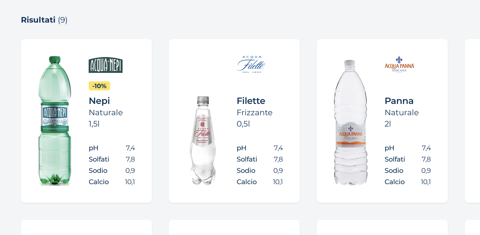Click the Solfati label on Panna card
The height and width of the screenshot is (235, 480).
coord(395,159)
